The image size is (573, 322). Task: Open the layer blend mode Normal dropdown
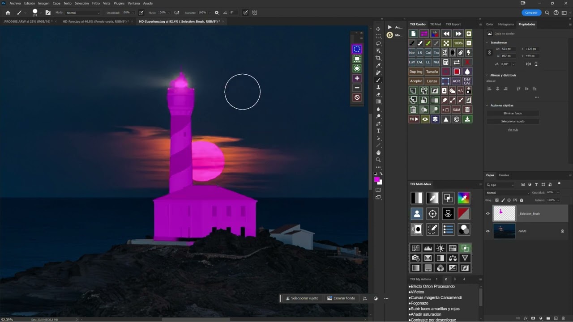click(508, 193)
